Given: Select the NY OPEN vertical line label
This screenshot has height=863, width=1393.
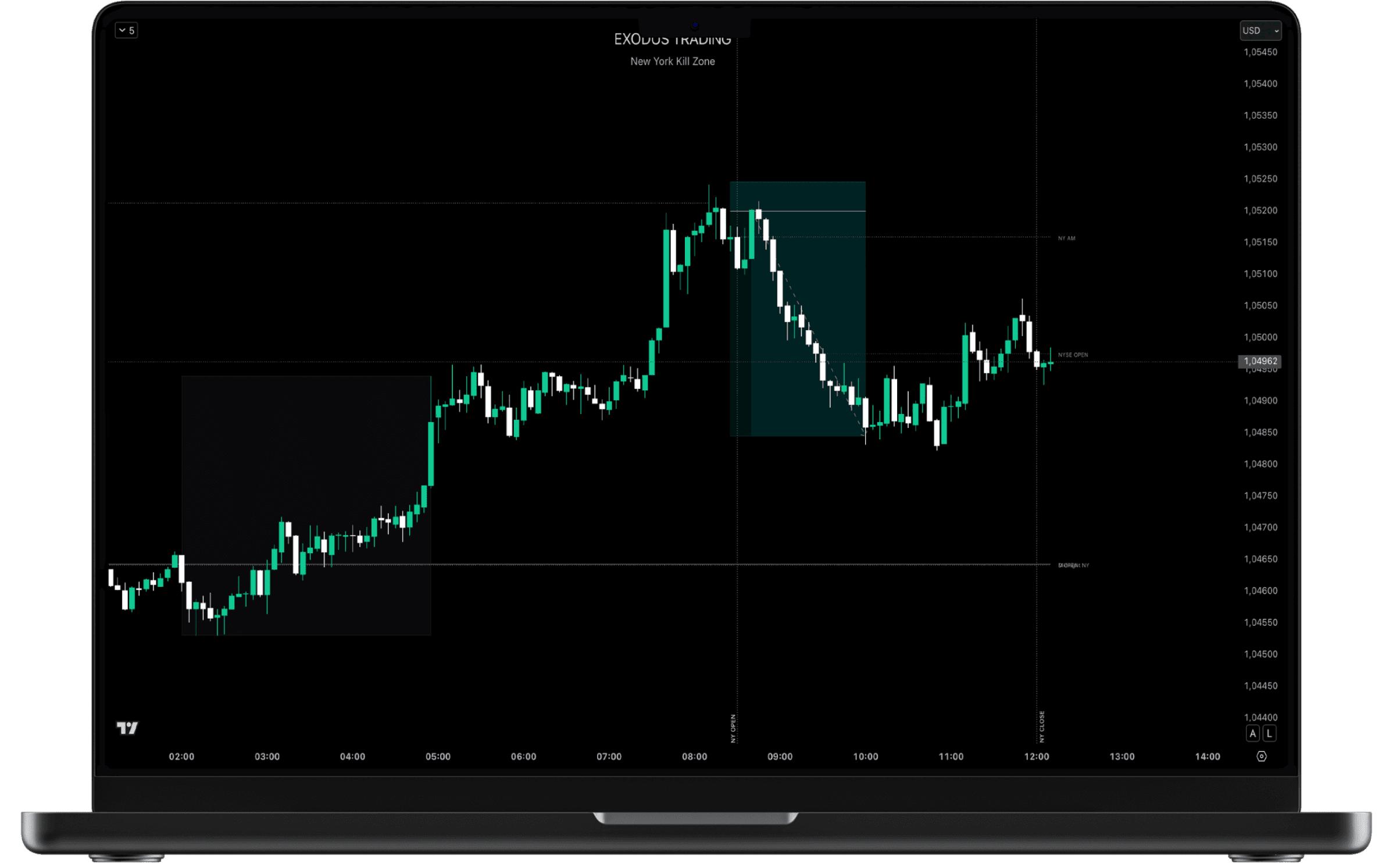Looking at the screenshot, I should pyautogui.click(x=733, y=728).
